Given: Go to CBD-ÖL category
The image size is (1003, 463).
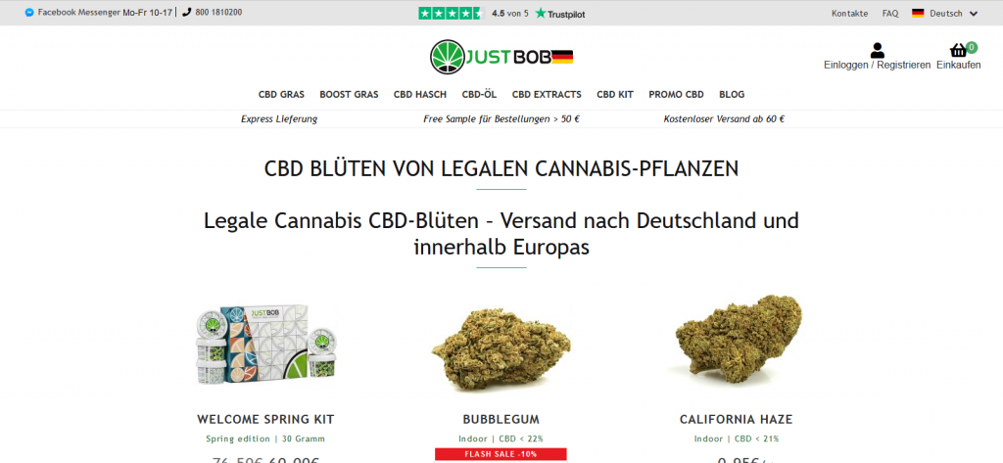Looking at the screenshot, I should coord(479,95).
